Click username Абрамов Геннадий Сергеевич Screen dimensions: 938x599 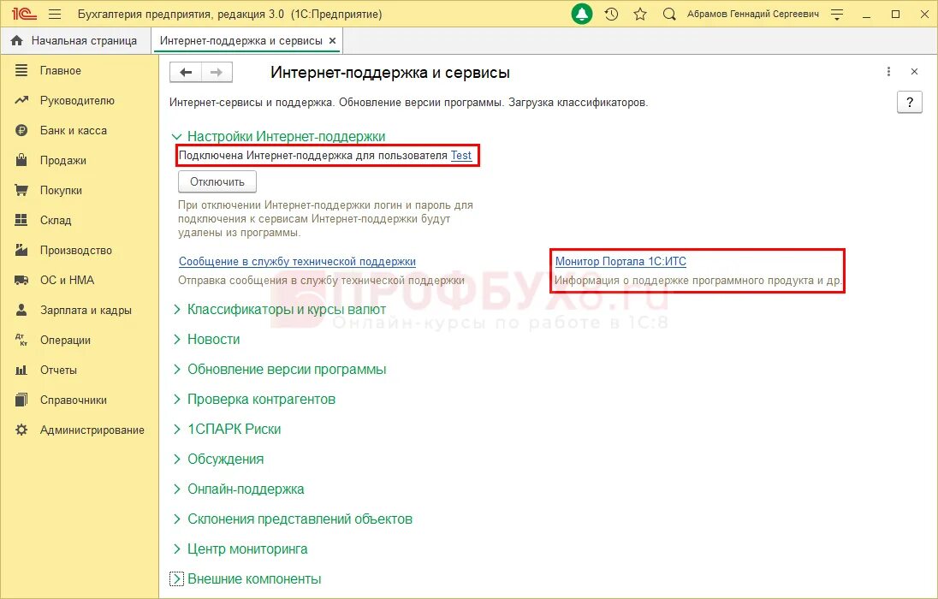[753, 14]
